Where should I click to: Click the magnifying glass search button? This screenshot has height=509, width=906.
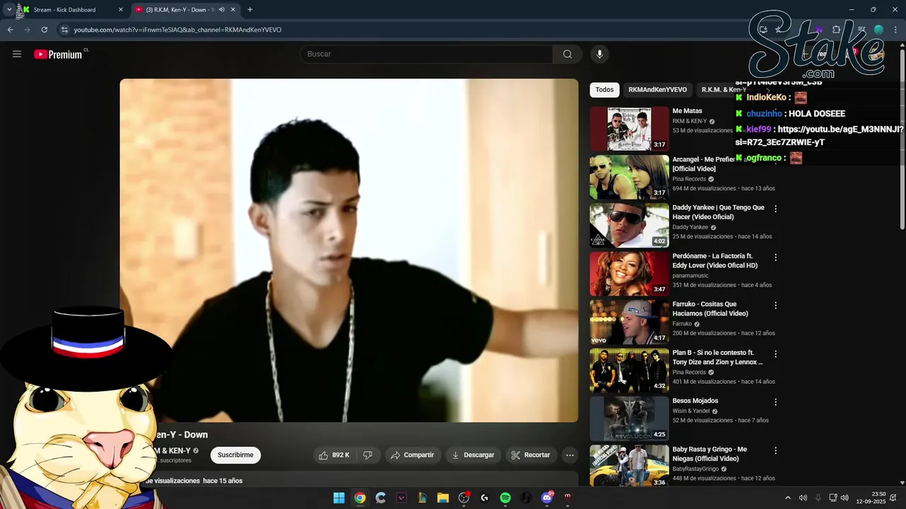point(568,54)
